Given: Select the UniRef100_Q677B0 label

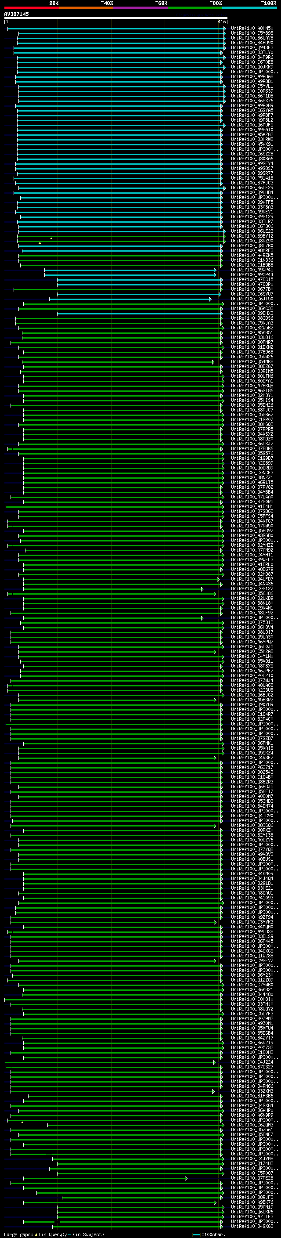Looking at the screenshot, I should point(252,289).
